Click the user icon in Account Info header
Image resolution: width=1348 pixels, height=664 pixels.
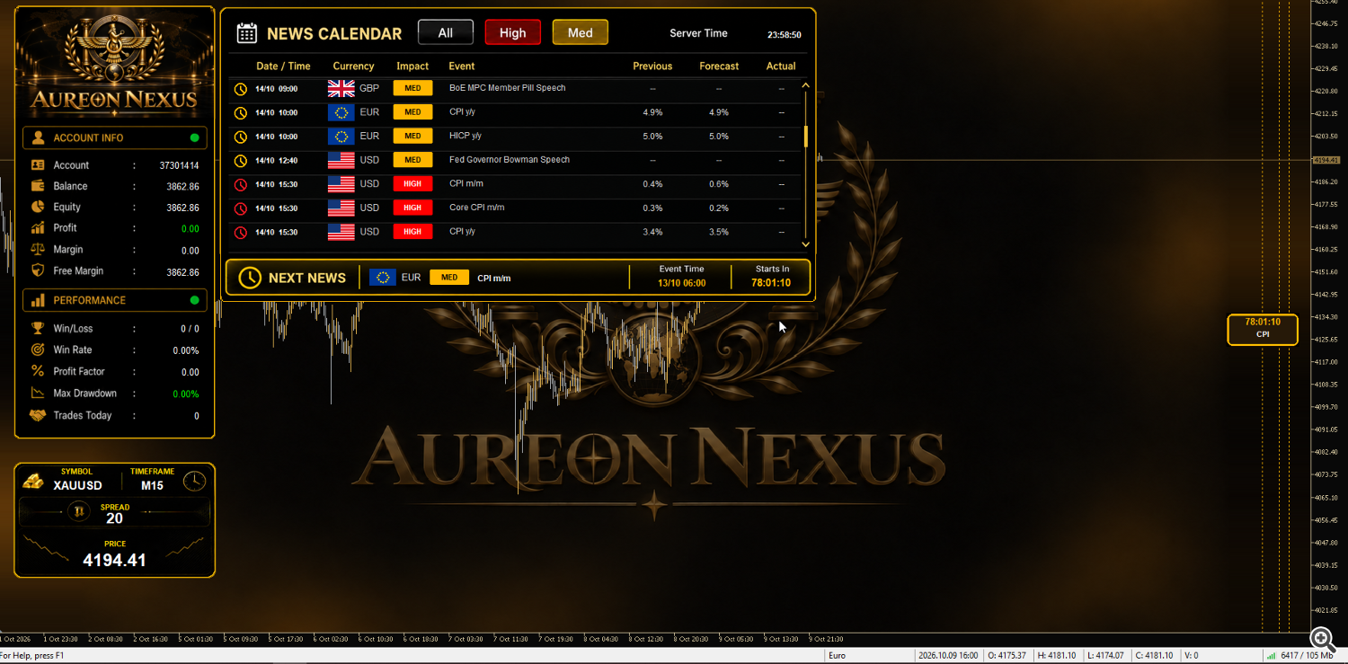tap(38, 137)
